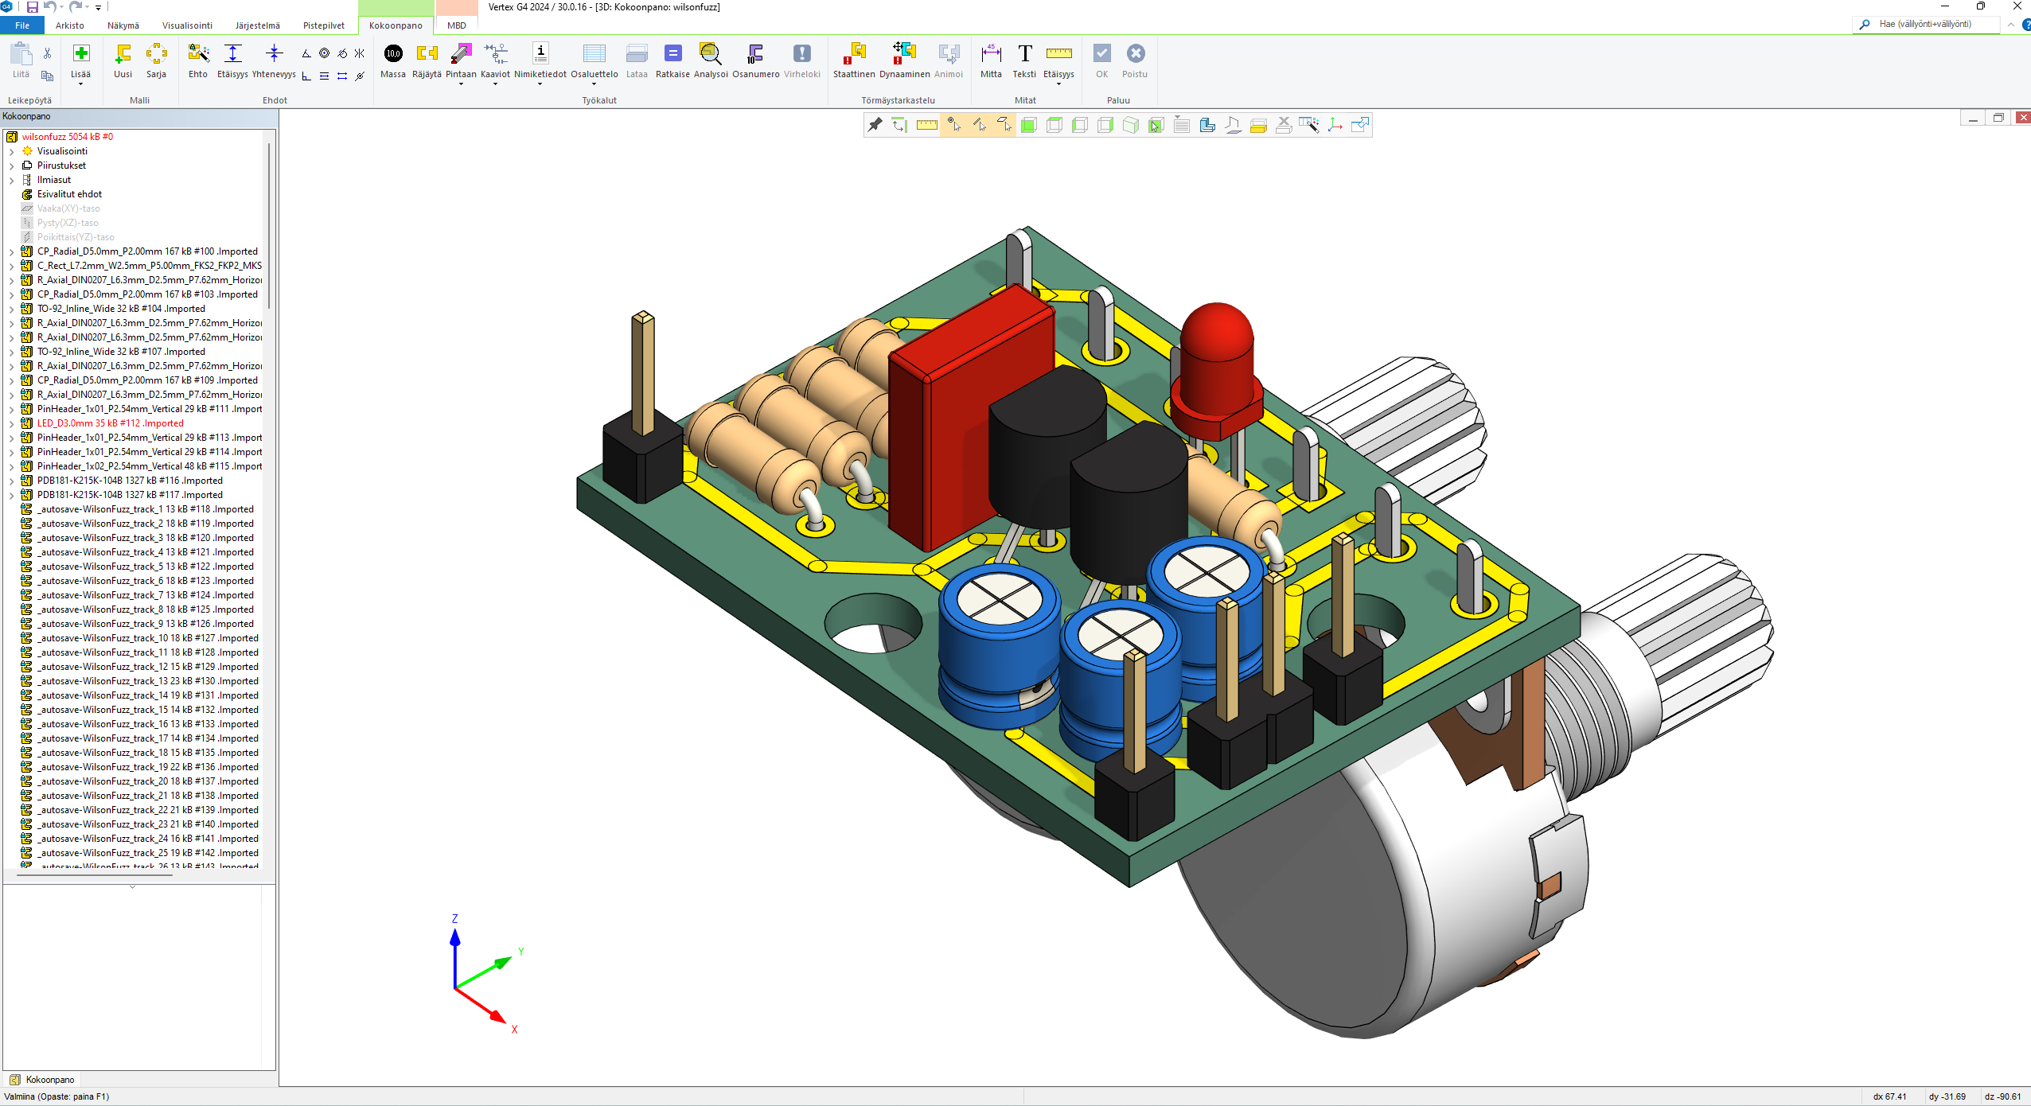Image resolution: width=2031 pixels, height=1106 pixels.
Task: Add a Teksti annotation
Action: coord(1024,54)
